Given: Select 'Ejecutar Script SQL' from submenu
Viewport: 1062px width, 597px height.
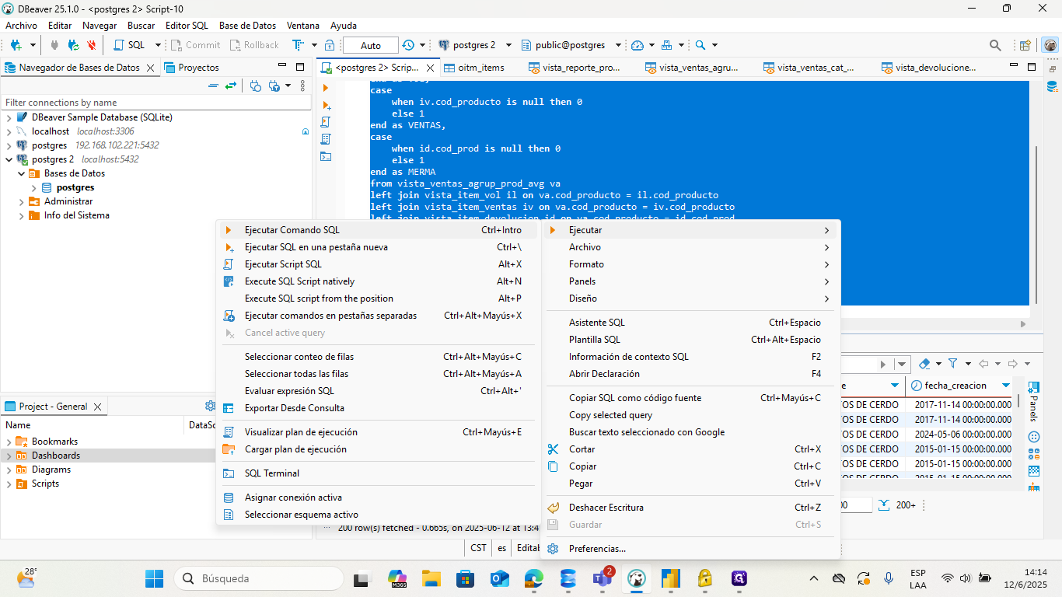Looking at the screenshot, I should 283,264.
